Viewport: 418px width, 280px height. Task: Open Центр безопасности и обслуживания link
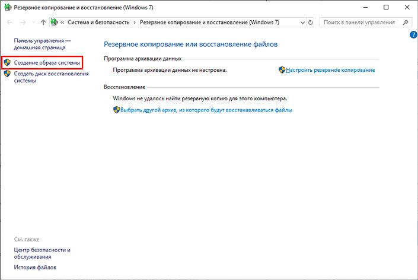pyautogui.click(x=42, y=253)
